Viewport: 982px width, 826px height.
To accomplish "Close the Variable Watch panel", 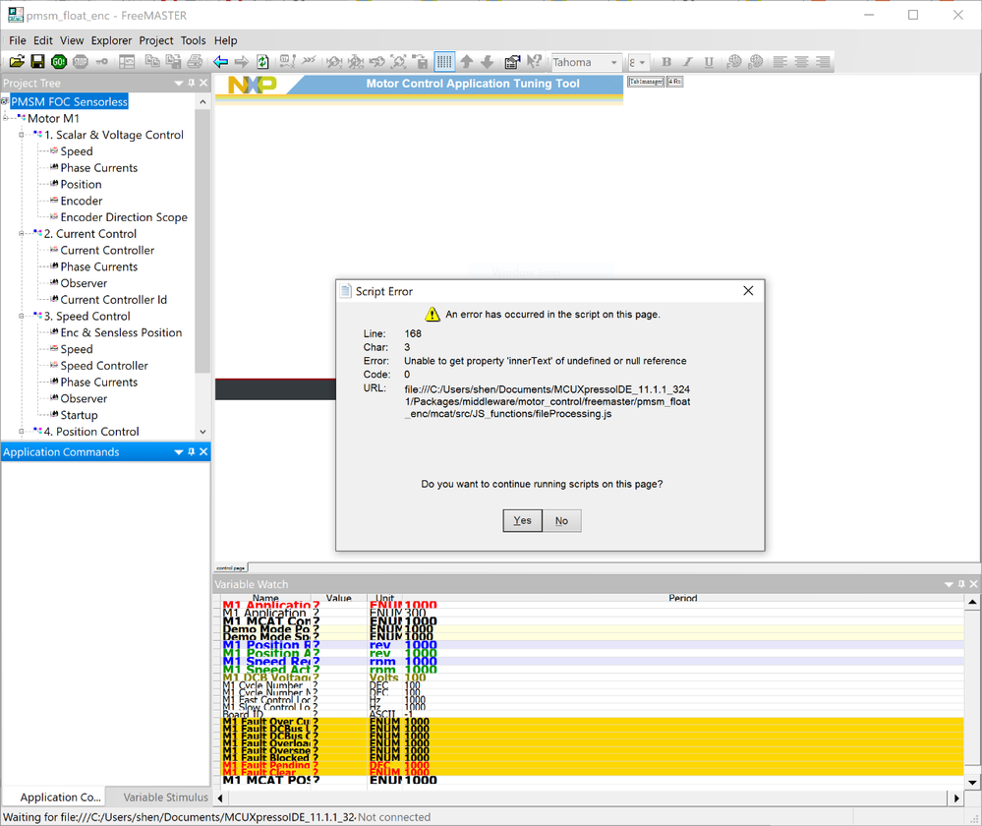I will point(973,584).
